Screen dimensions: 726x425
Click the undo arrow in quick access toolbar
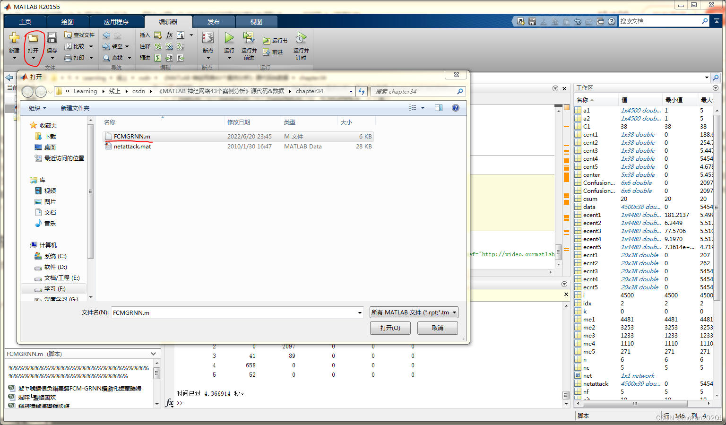point(578,21)
